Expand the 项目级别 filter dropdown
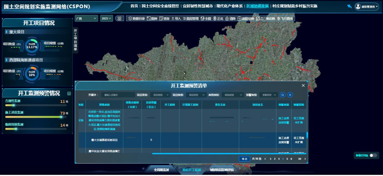 coord(160,95)
